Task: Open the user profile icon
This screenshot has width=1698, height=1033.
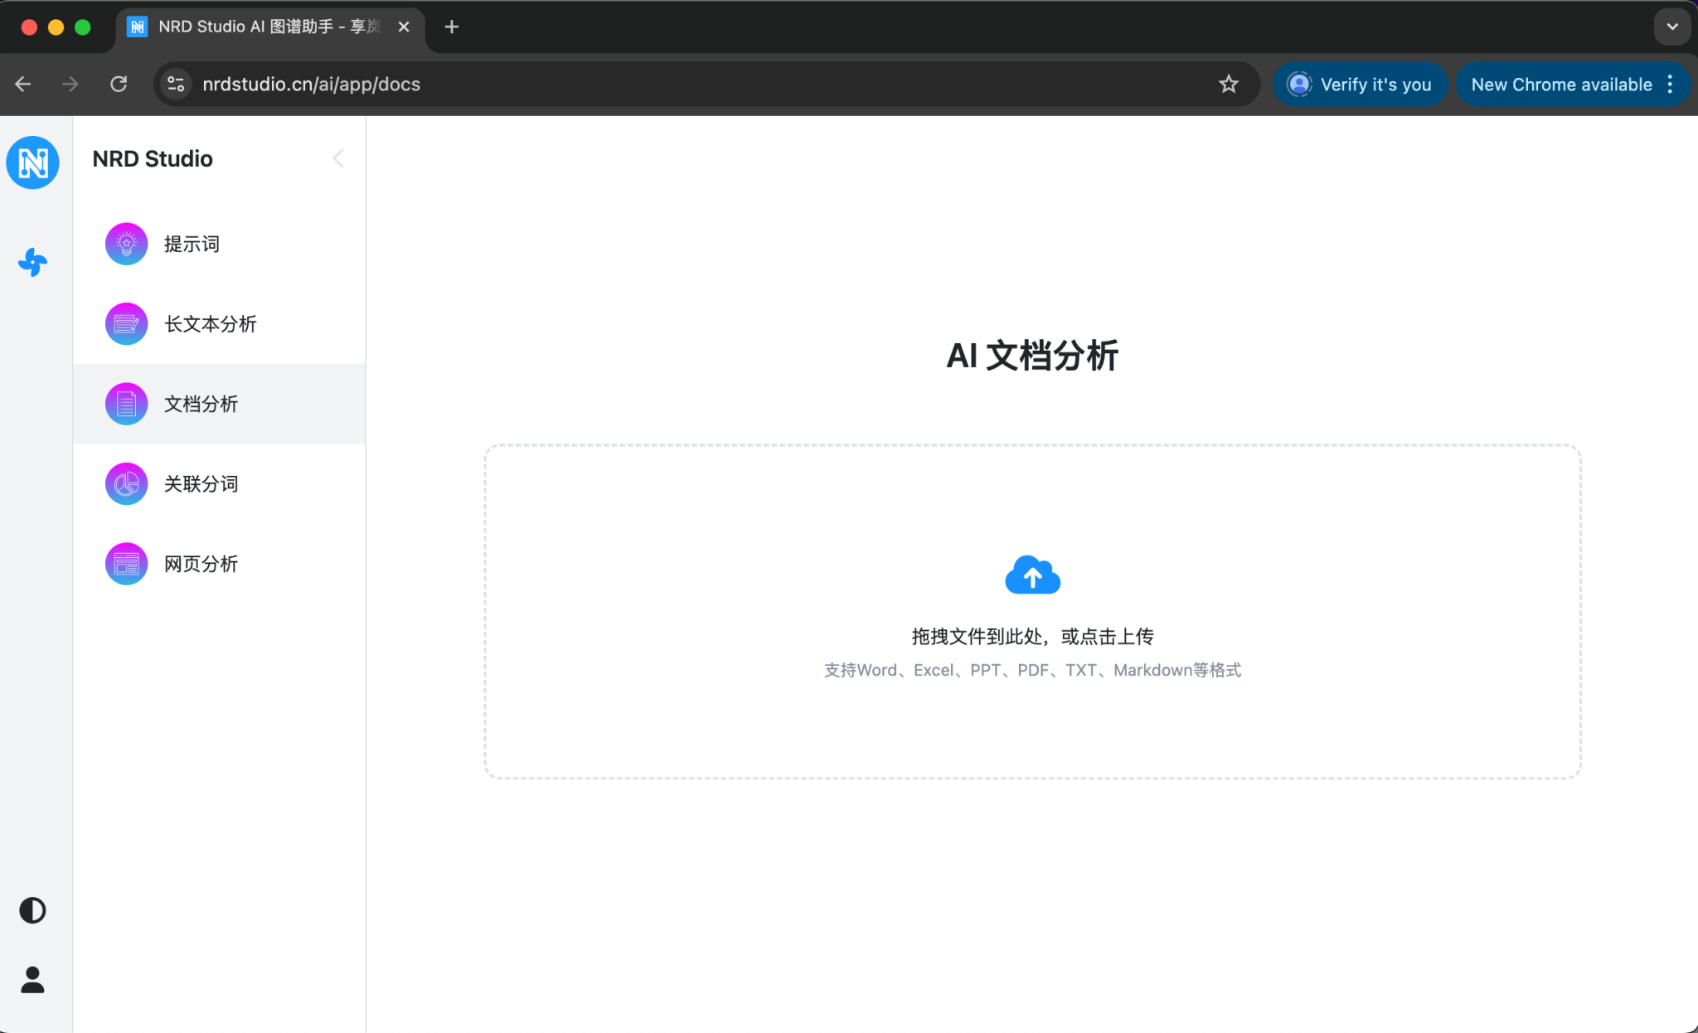Action: pos(33,980)
